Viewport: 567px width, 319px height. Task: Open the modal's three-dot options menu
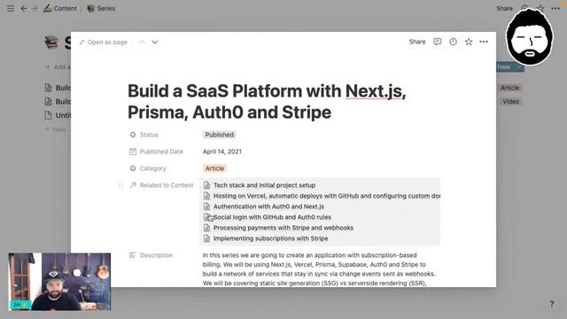pos(484,42)
